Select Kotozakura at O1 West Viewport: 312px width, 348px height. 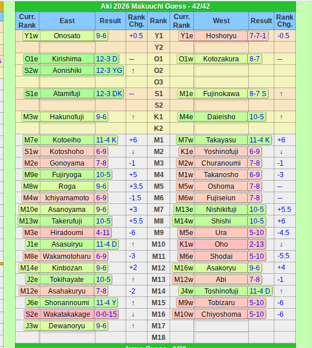(221, 59)
